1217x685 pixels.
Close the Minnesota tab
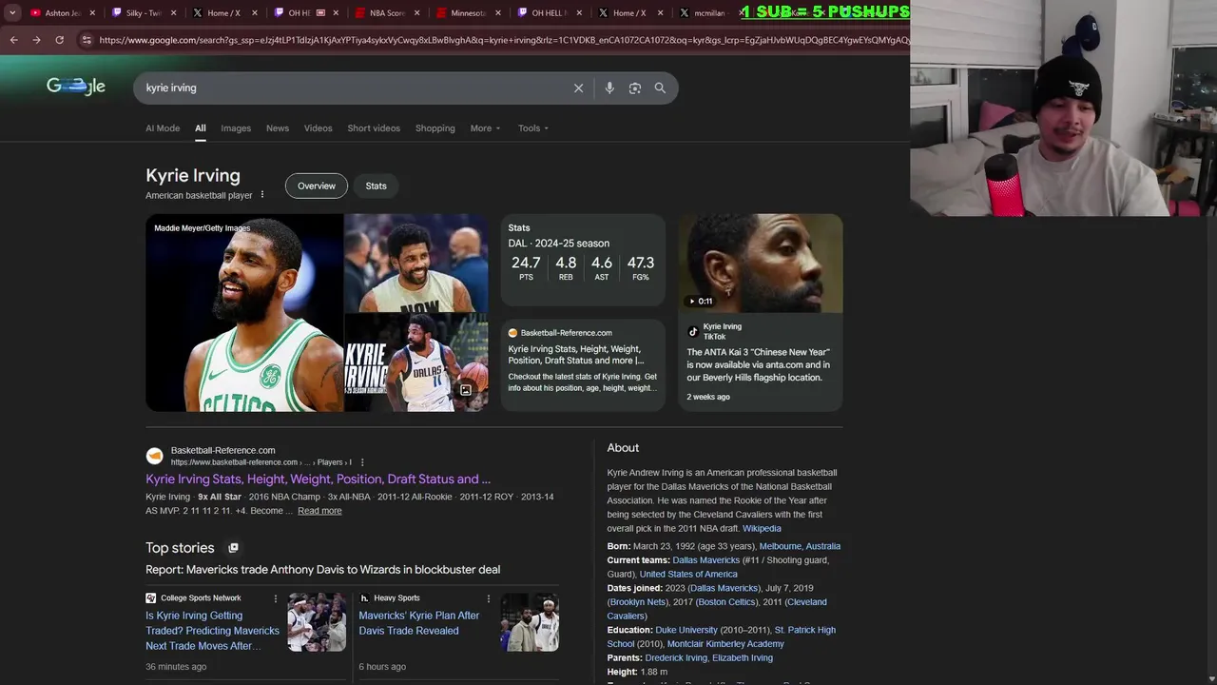coord(498,13)
